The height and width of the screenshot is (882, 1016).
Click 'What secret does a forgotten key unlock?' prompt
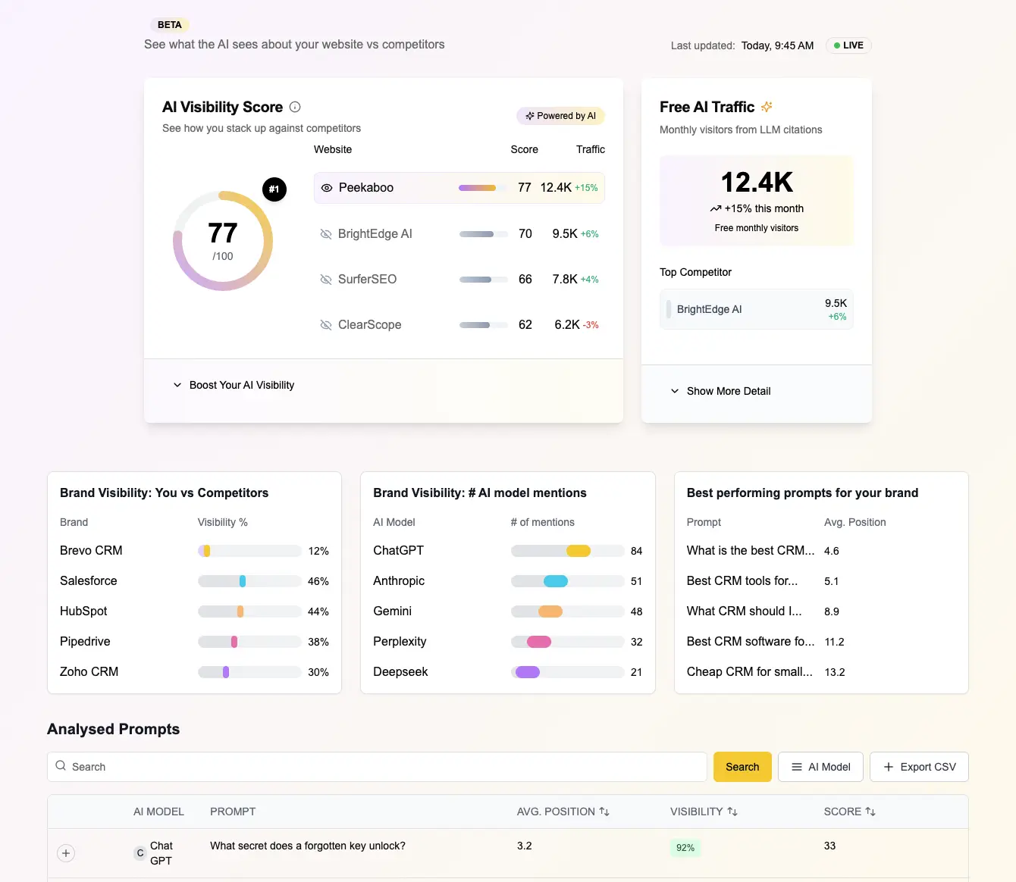coord(308,846)
